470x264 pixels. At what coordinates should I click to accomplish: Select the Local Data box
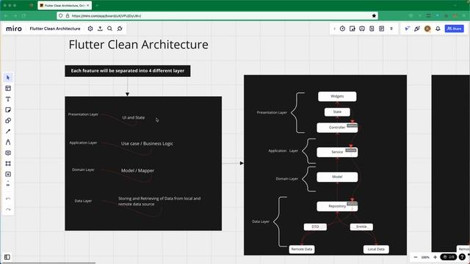click(x=376, y=249)
